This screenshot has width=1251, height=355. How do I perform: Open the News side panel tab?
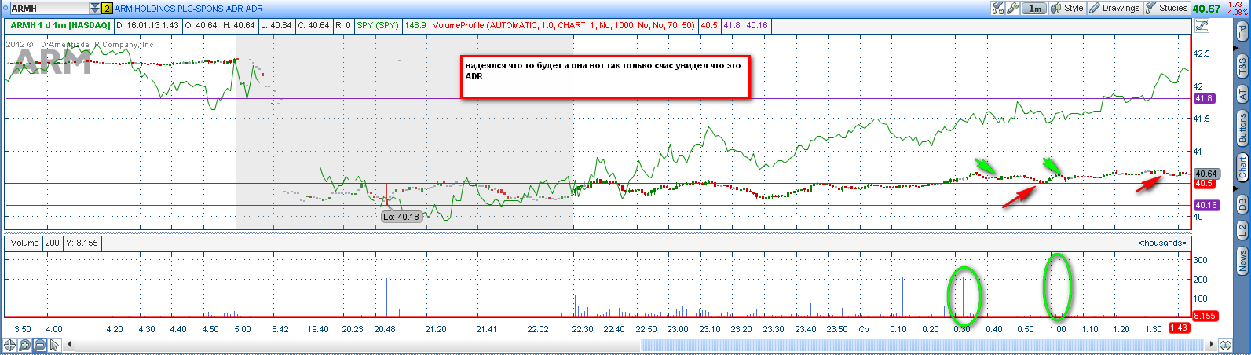pyautogui.click(x=1242, y=261)
